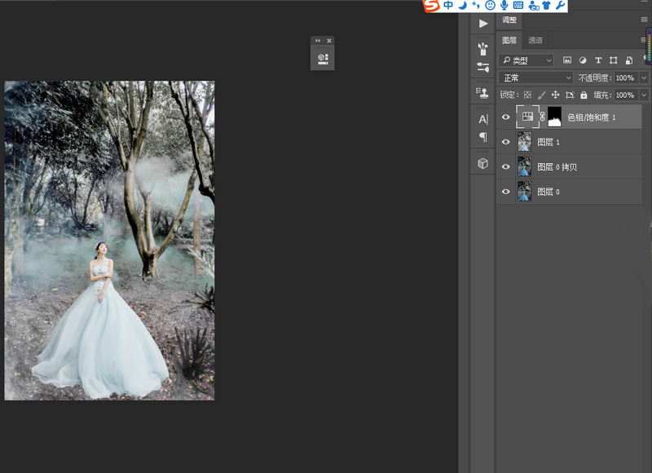The image size is (652, 473).
Task: Switch to the 通道 tab
Action: point(535,40)
